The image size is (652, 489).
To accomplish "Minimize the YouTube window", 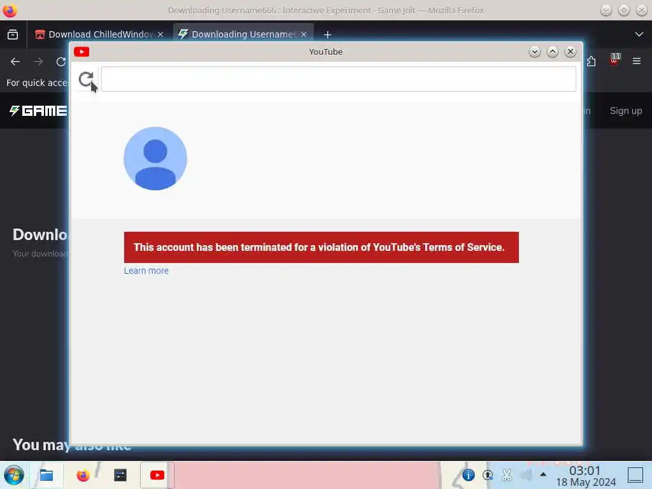I will 535,52.
